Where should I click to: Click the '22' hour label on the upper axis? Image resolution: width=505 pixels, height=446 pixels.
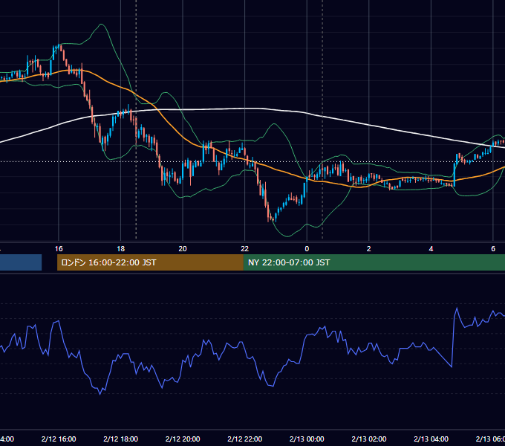[x=245, y=249]
